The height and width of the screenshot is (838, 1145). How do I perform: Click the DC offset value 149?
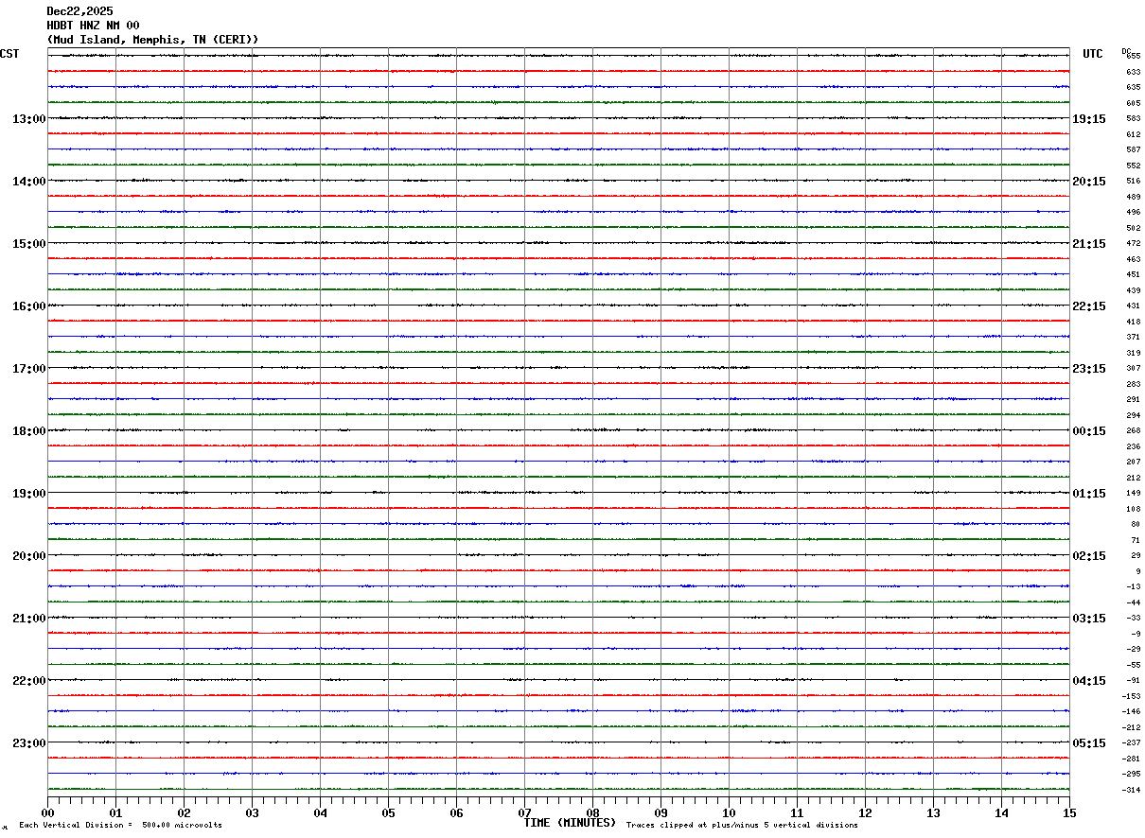1134,494
